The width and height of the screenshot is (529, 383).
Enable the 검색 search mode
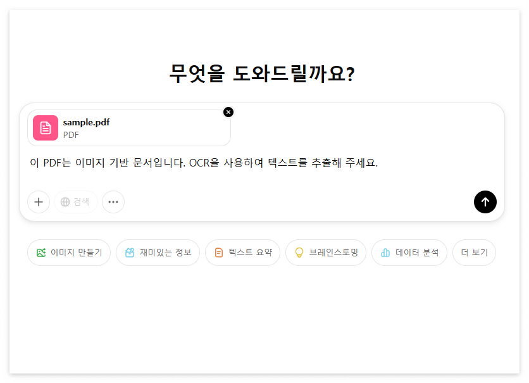pyautogui.click(x=75, y=202)
